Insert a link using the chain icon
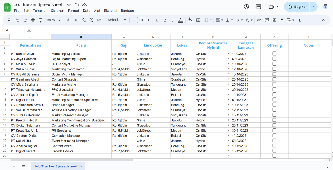 coord(259,20)
